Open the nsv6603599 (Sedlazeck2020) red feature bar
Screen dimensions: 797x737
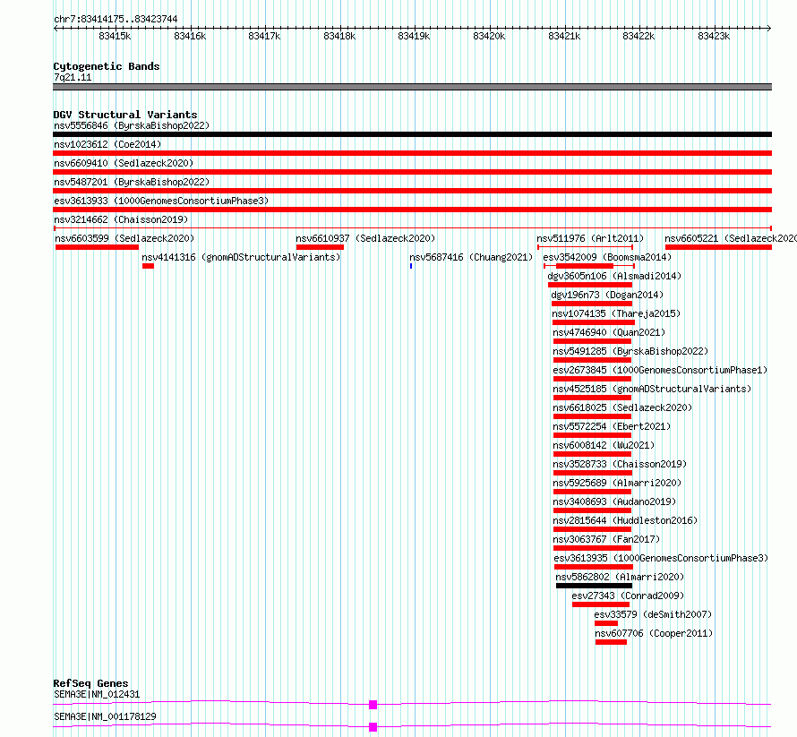(97, 247)
